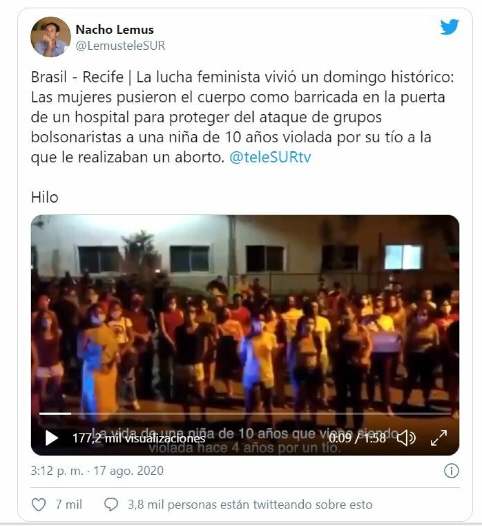The width and height of the screenshot is (482, 526).
Task: Click the Nacho Lemus display name
Action: point(114,30)
